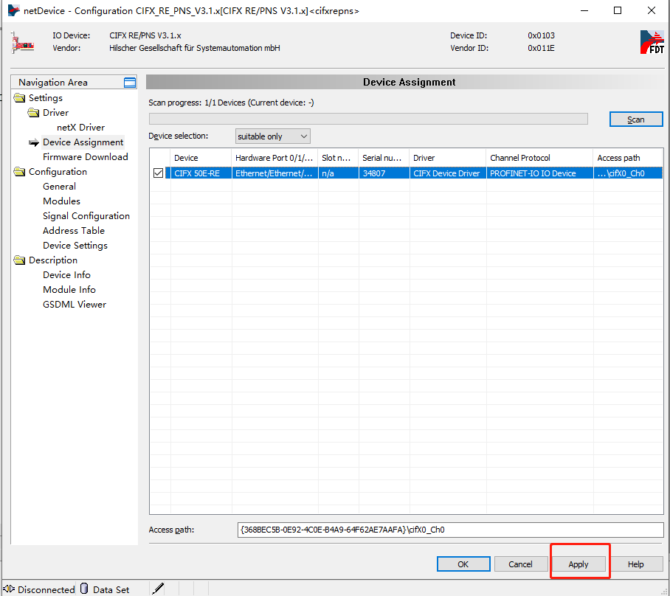Click the pen icon in the status bar
The height and width of the screenshot is (596, 670).
coord(157,588)
